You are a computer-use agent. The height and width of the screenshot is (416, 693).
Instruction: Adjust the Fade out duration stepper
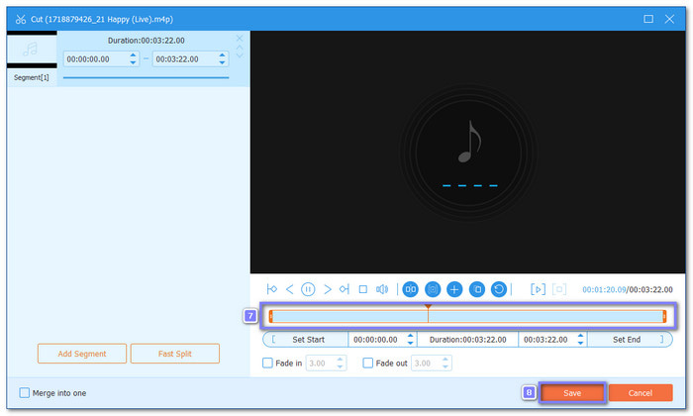click(445, 363)
